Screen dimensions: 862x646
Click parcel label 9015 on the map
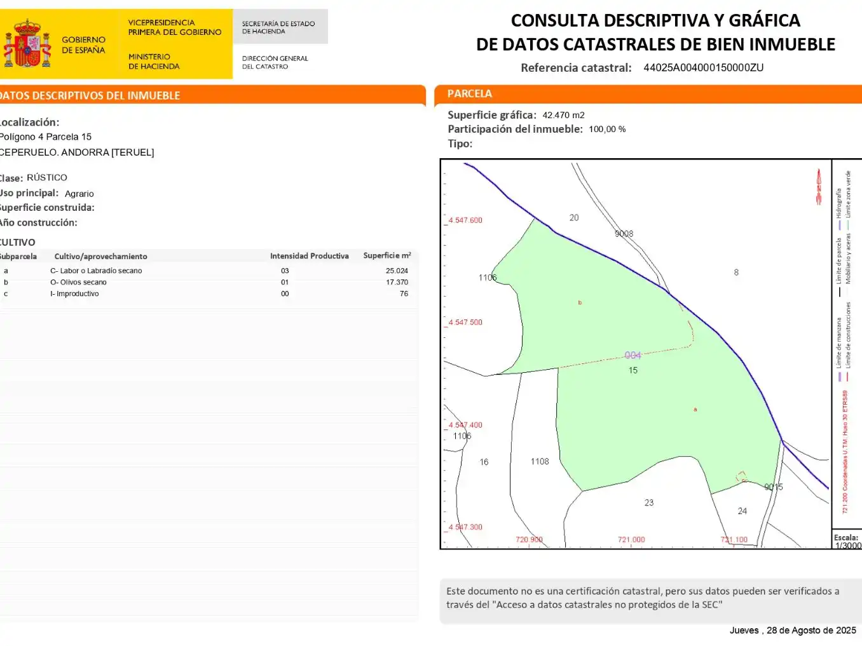coord(774,487)
